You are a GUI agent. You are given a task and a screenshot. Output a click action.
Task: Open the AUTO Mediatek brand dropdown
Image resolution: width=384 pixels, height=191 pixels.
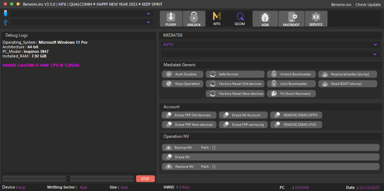(270, 45)
